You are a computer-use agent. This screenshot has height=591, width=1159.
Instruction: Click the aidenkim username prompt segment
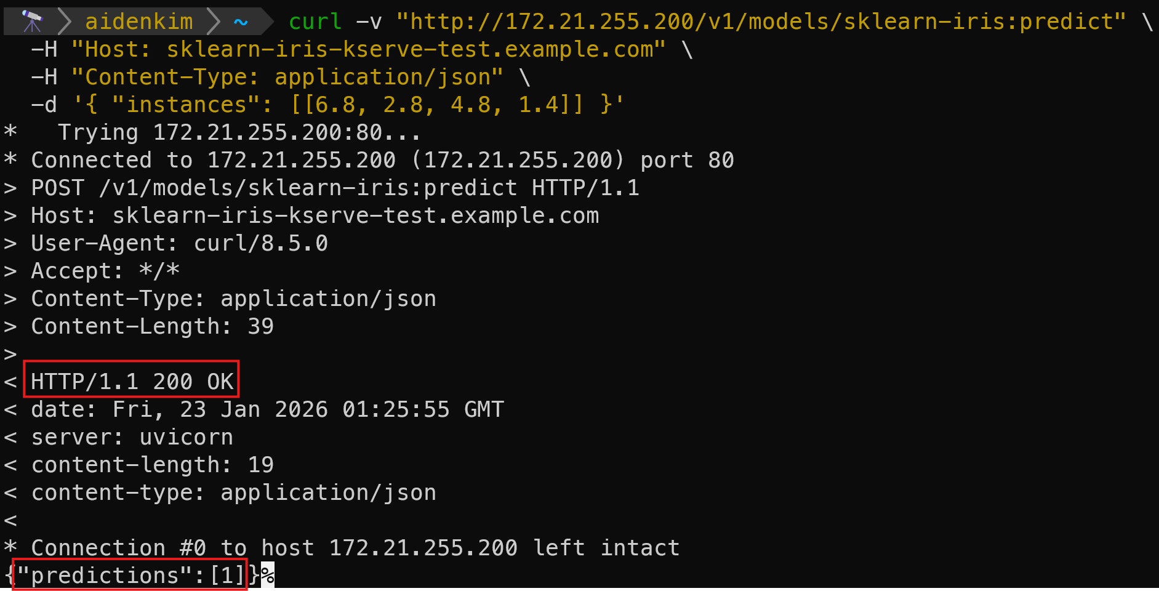click(139, 22)
